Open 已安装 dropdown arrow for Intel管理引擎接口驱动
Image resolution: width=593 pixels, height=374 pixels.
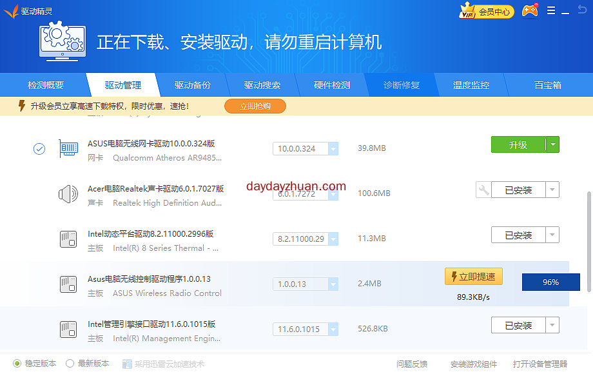click(552, 325)
